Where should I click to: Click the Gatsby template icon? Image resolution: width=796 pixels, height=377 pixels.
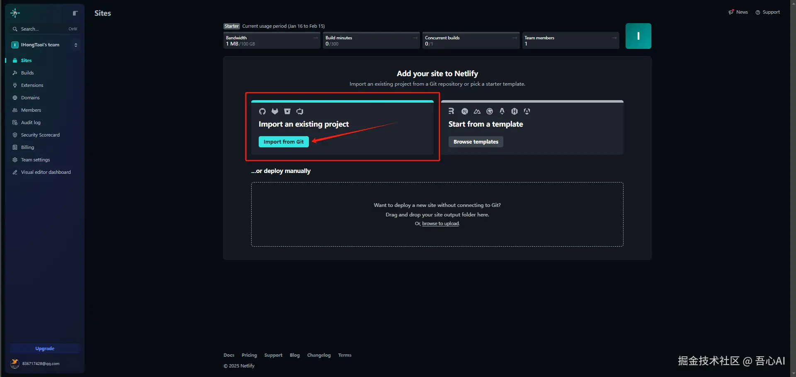click(x=490, y=111)
